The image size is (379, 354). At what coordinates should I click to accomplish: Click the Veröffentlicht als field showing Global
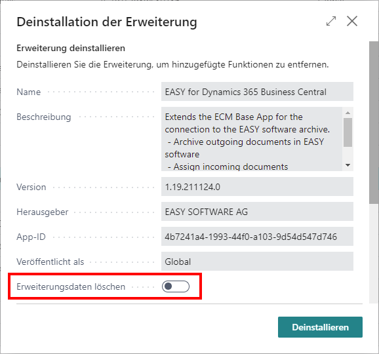click(257, 262)
